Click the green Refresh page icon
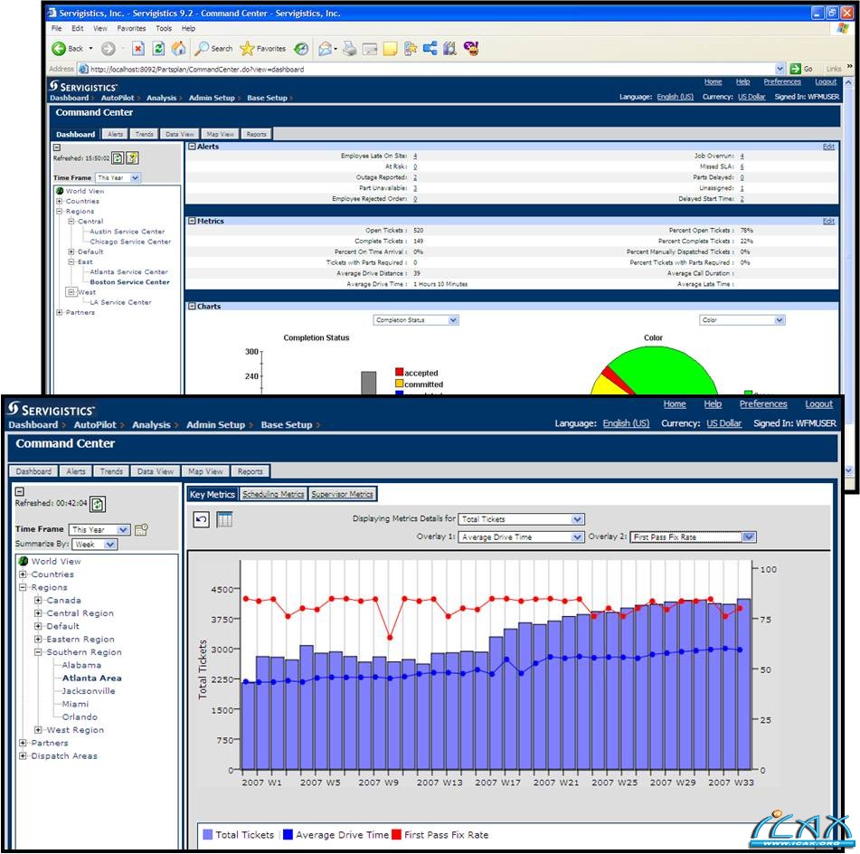860x854 pixels. pos(158,49)
